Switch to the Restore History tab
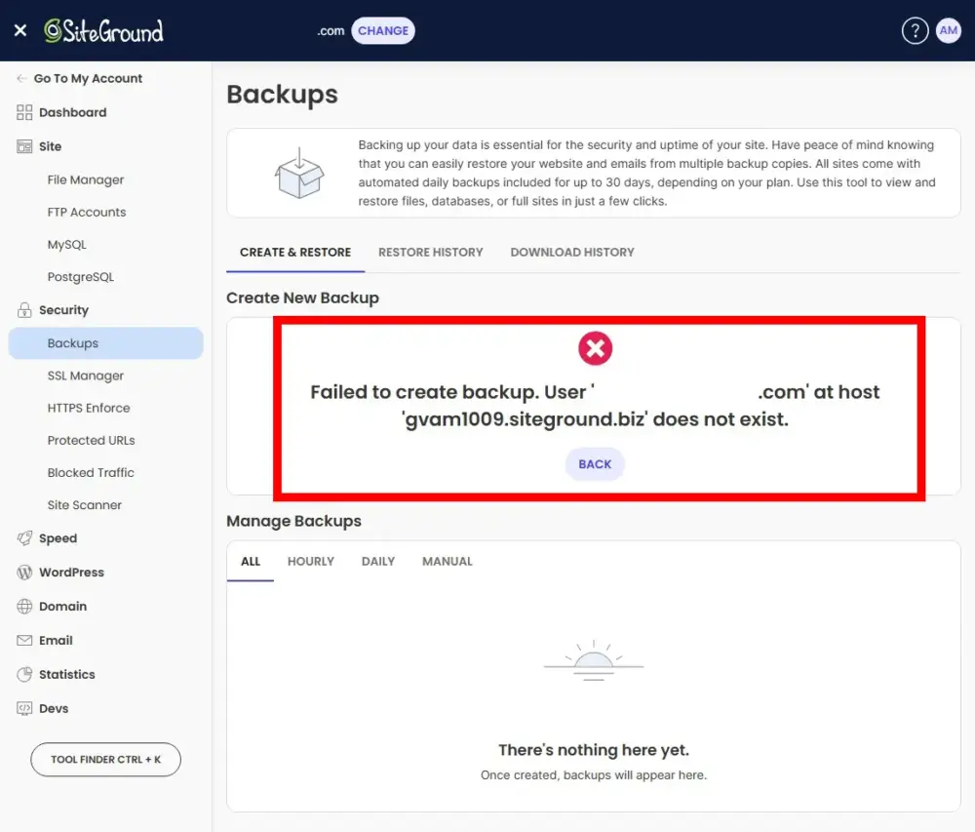This screenshot has height=832, width=975. 431,252
